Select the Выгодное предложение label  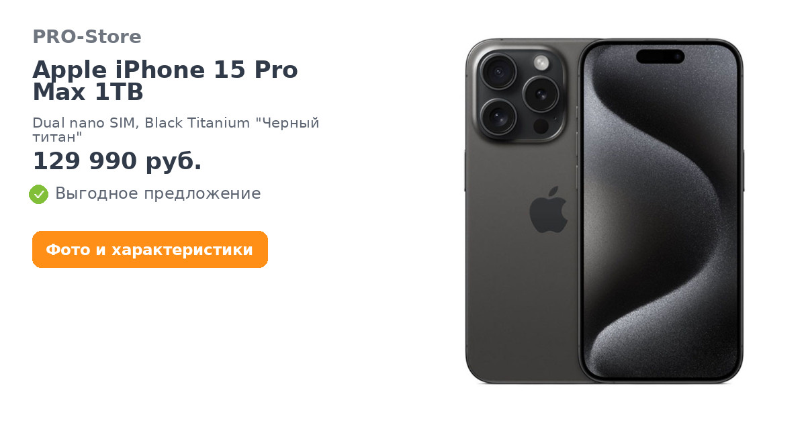[x=158, y=194]
